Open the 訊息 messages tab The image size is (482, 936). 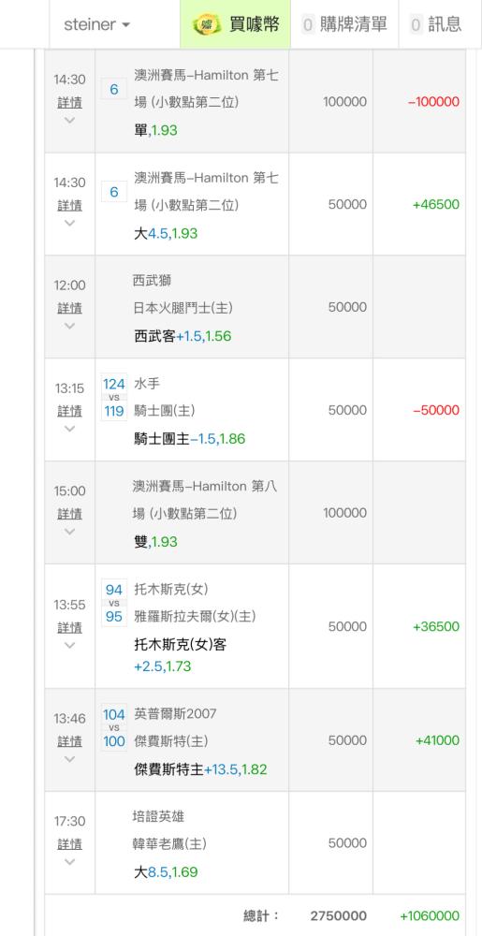[437, 24]
